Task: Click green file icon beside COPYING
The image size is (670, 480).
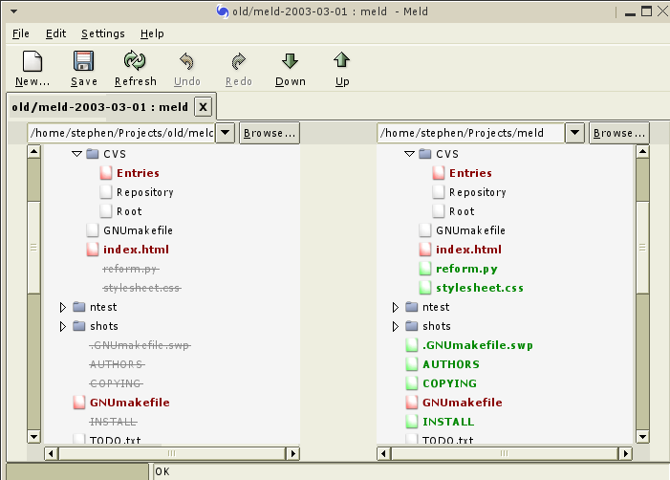Action: click(412, 383)
